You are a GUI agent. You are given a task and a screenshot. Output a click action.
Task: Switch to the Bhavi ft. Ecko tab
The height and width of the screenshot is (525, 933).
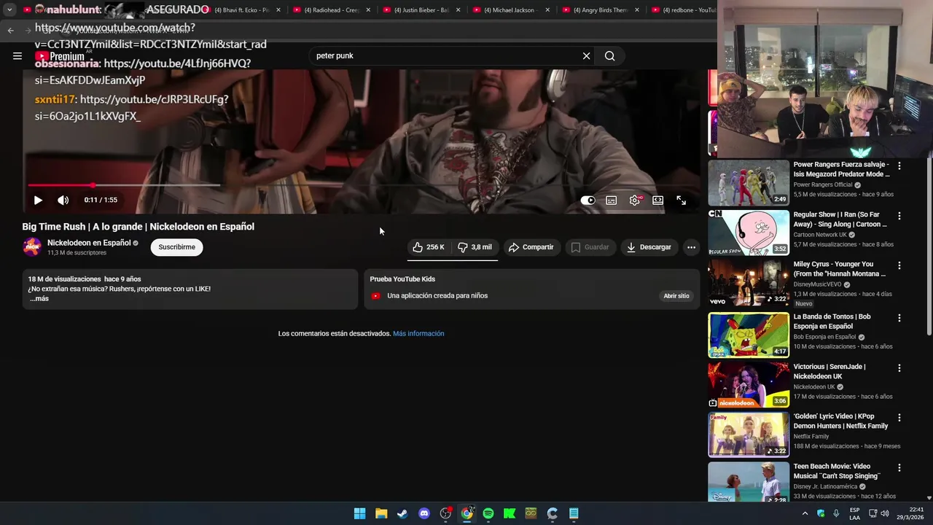point(243,10)
